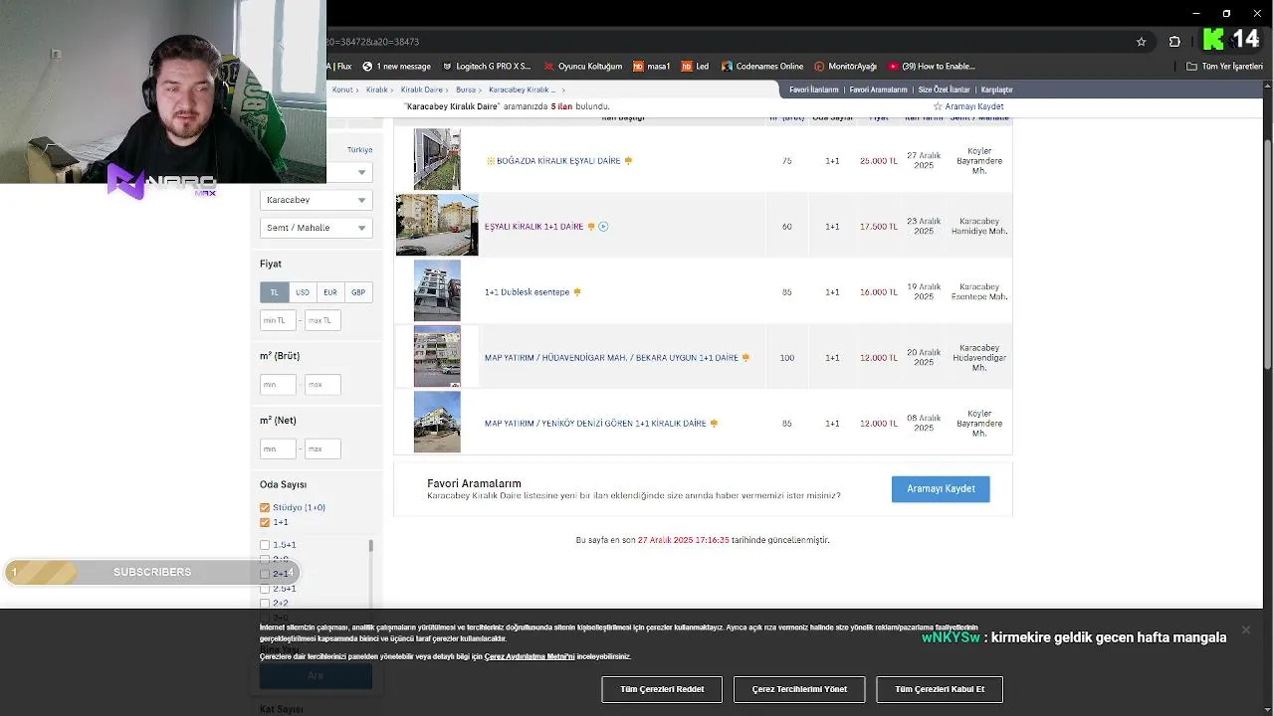
Task: Click the 25.000 TL price
Action: point(879,161)
